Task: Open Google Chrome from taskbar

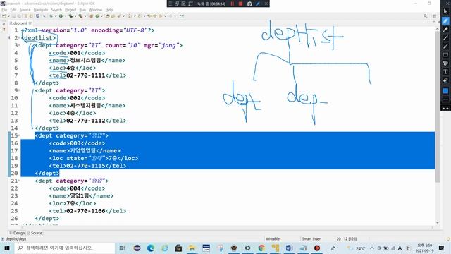Action: point(261,248)
